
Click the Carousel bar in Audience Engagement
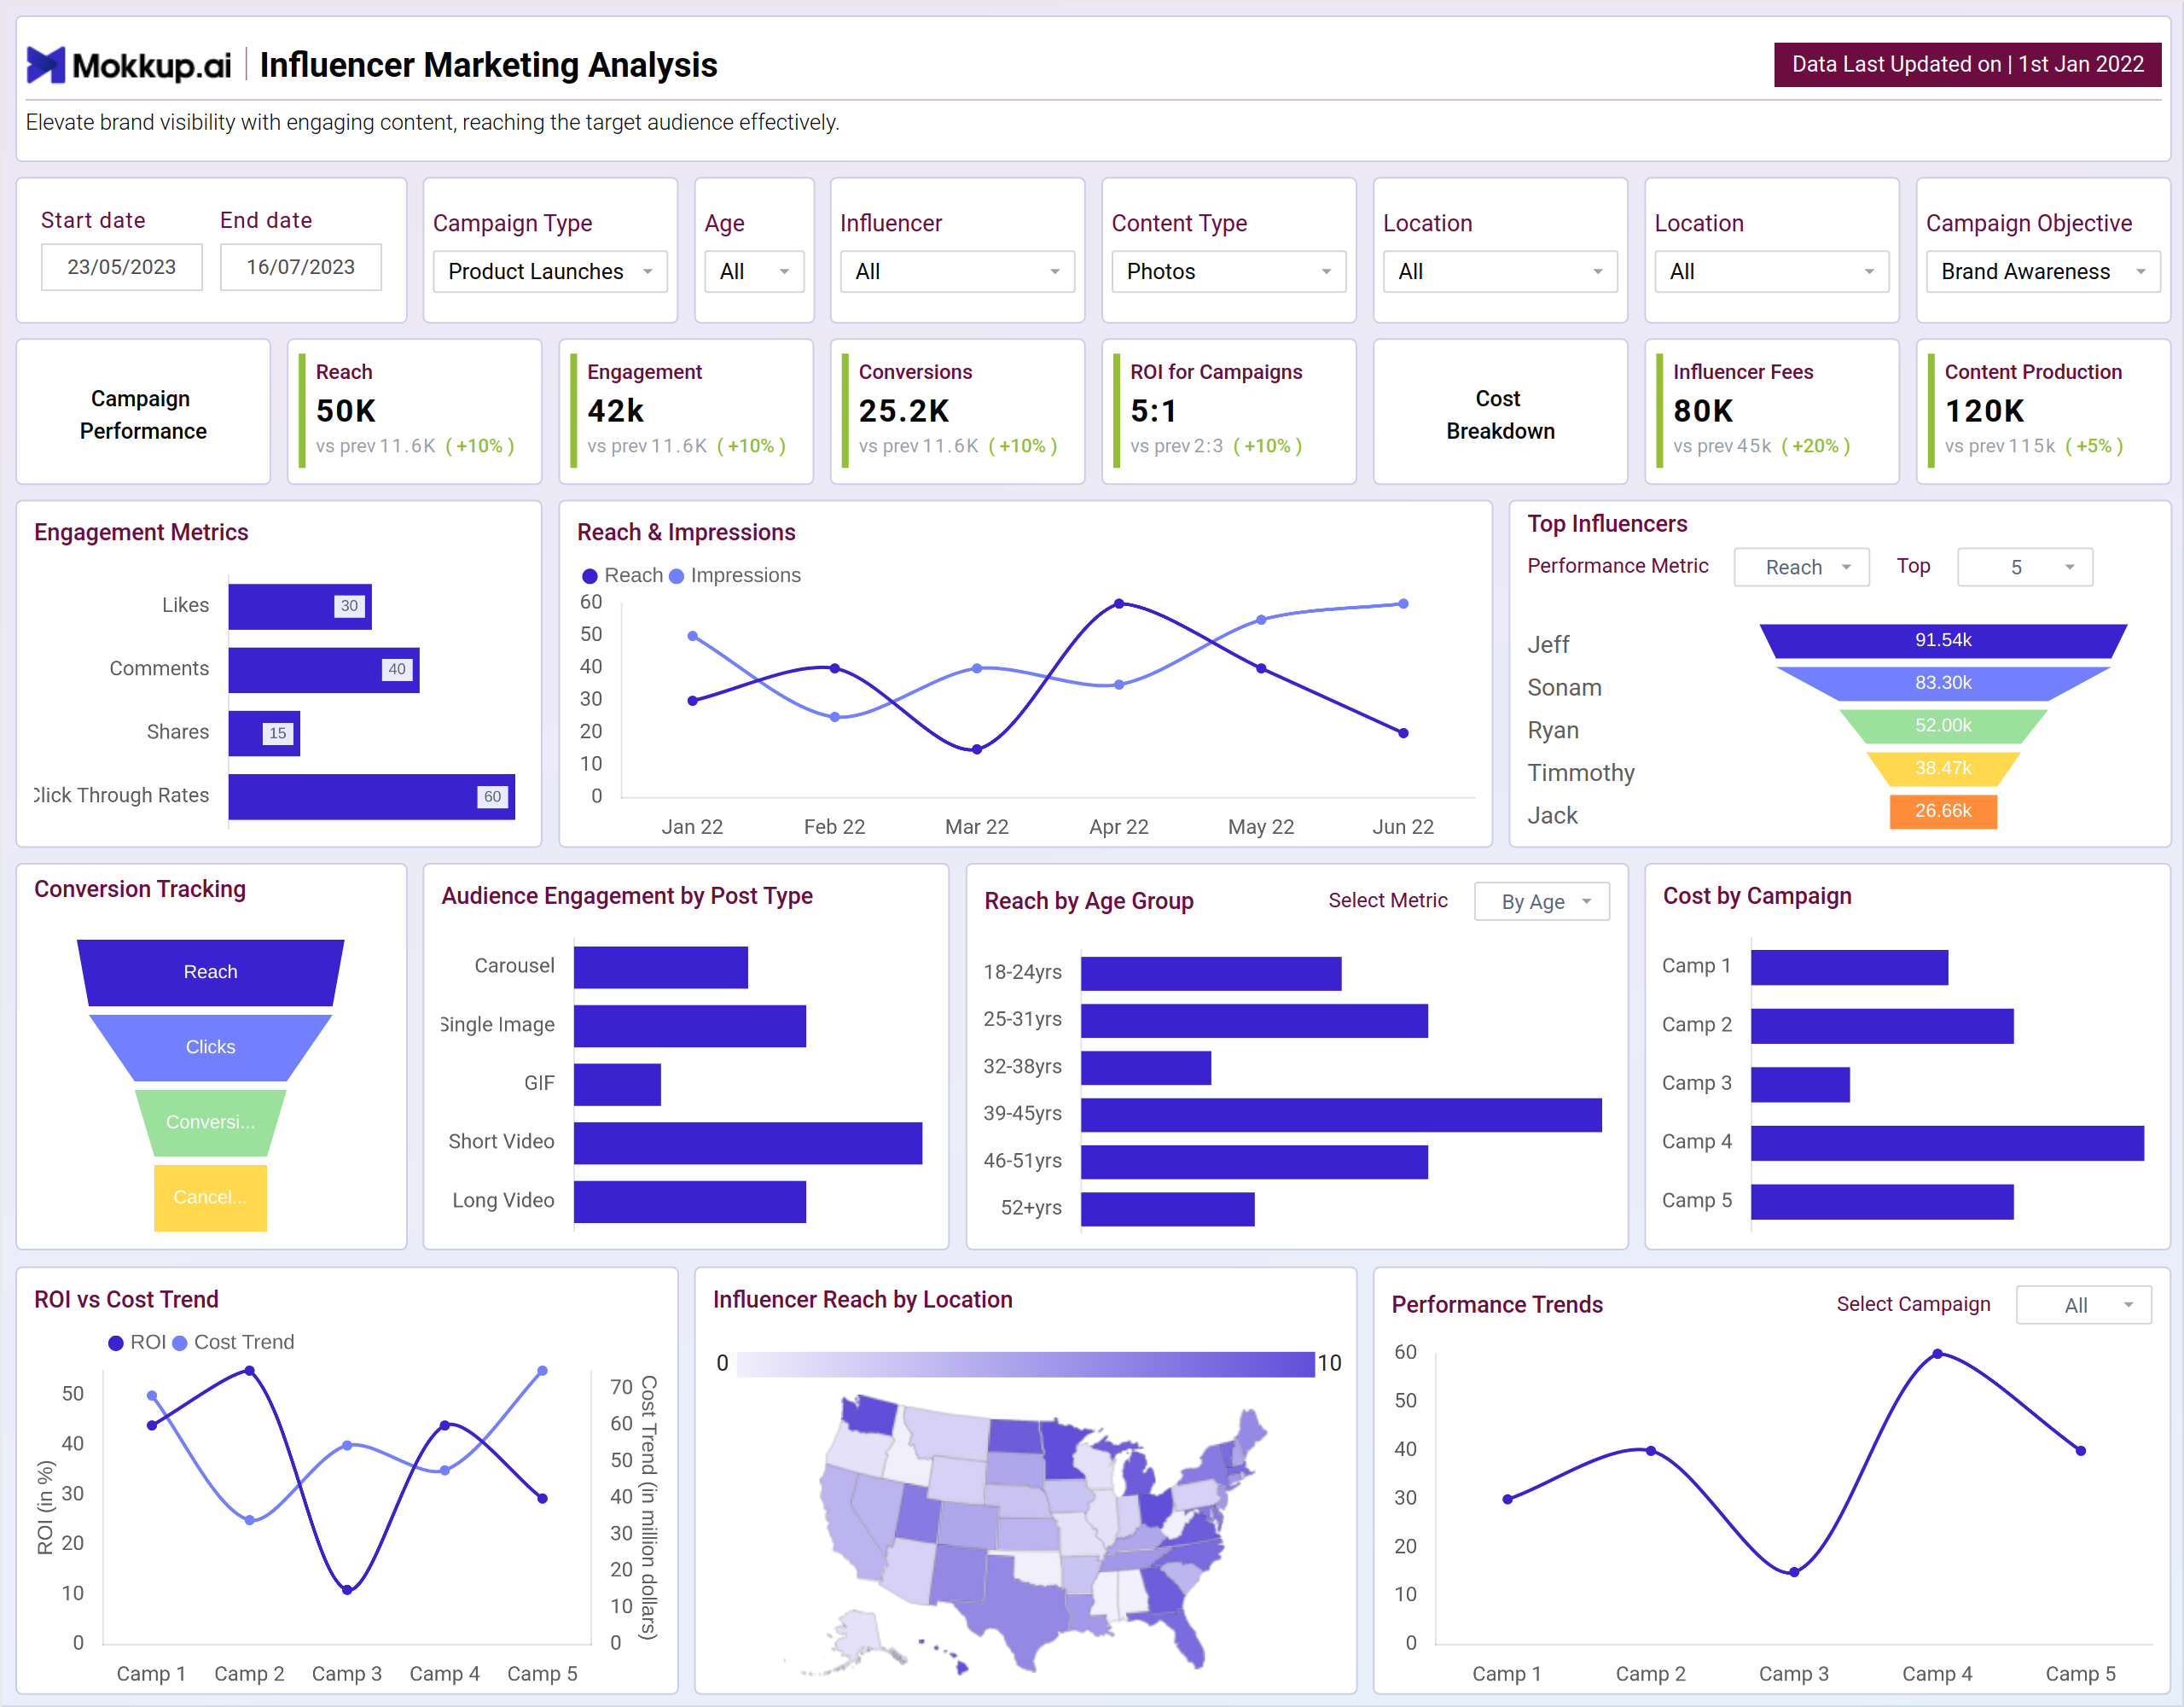(661, 968)
